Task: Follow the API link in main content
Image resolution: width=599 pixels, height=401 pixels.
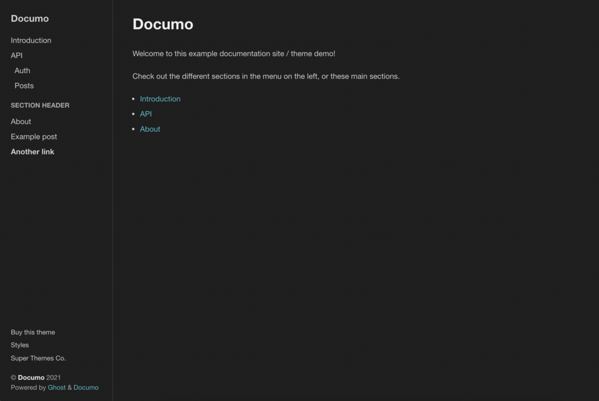Action: (145, 114)
